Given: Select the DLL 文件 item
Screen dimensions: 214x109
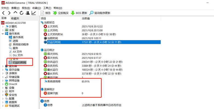Looking at the screenshot, I should [16, 55].
